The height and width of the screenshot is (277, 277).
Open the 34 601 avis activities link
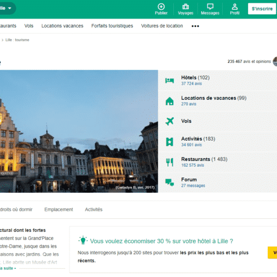(191, 145)
